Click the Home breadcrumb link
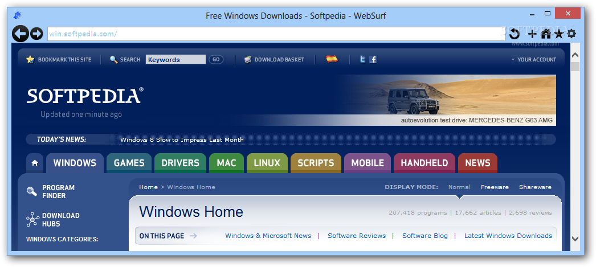This screenshot has height=267, width=596. coord(148,187)
